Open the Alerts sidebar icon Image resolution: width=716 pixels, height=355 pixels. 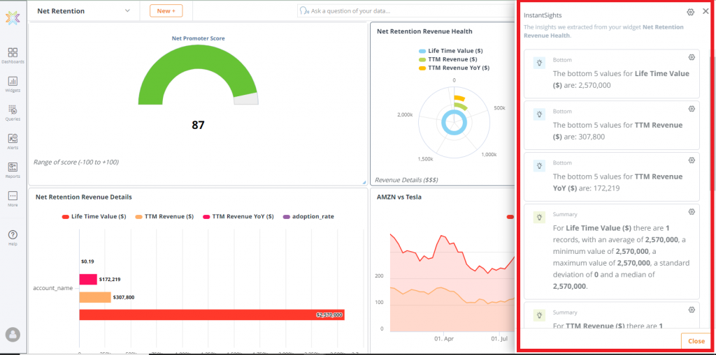[13, 142]
